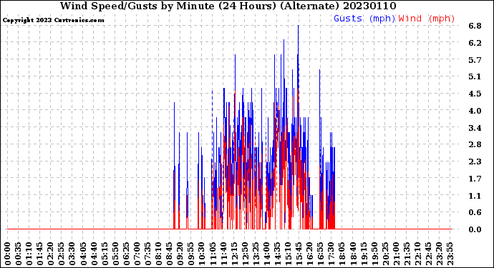Click the 1.1 y-axis label
The height and width of the screenshot is (268, 494).
point(475,196)
